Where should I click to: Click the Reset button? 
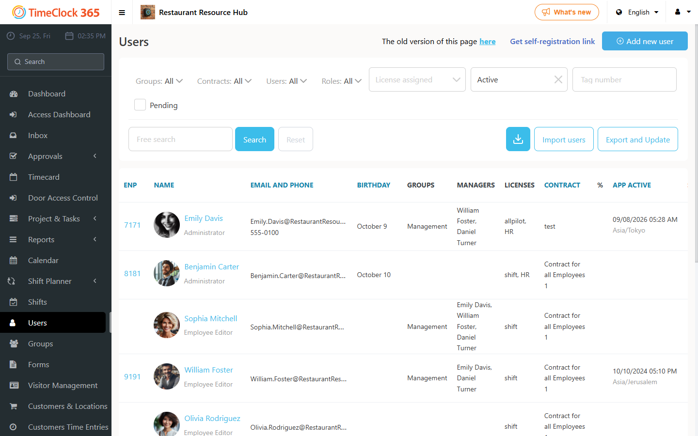[296, 139]
